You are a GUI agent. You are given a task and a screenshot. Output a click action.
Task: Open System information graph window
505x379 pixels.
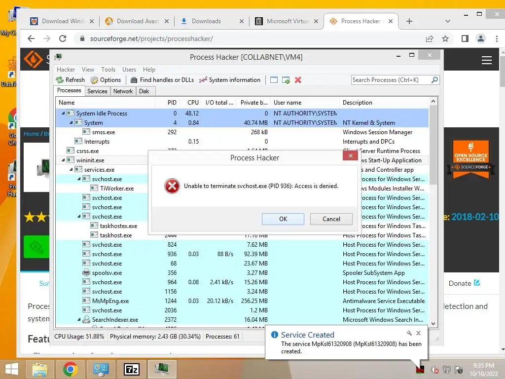tap(230, 80)
